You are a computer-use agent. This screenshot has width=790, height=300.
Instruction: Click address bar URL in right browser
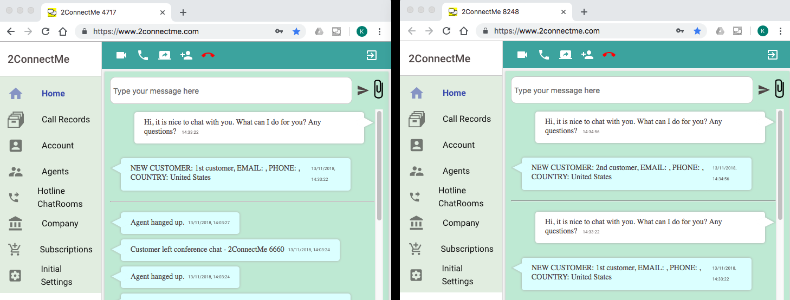[x=547, y=31]
